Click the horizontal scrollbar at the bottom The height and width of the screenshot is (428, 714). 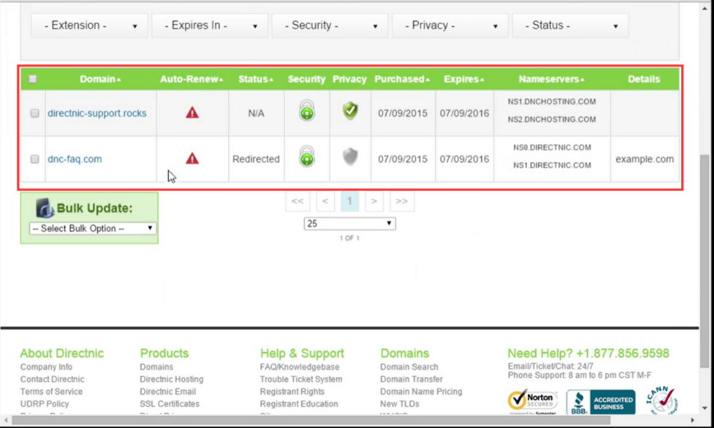tap(311, 420)
